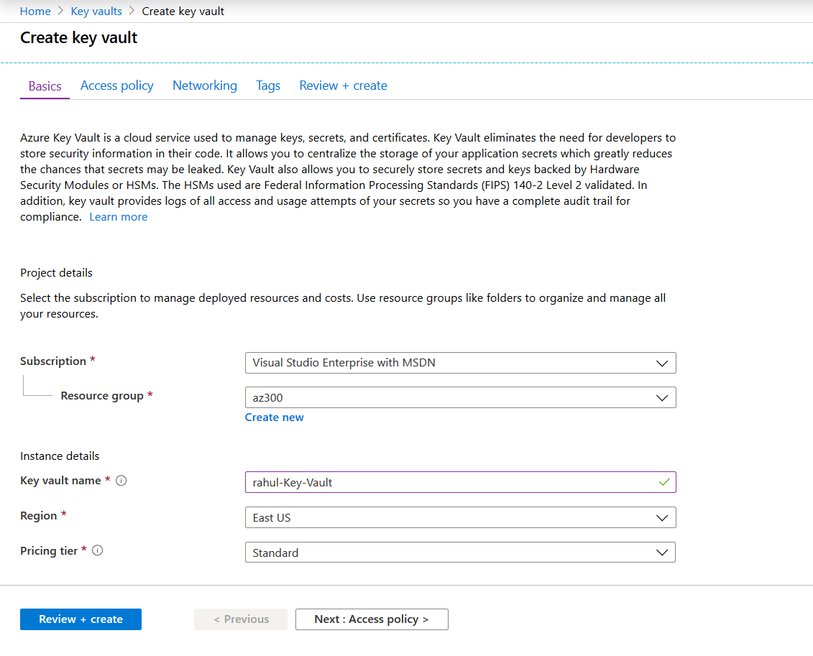Go to the Networking tab
The height and width of the screenshot is (656, 813).
point(205,86)
